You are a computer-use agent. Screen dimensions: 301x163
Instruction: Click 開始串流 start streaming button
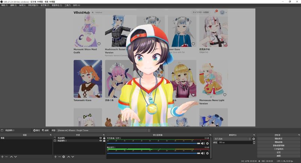click(278, 139)
